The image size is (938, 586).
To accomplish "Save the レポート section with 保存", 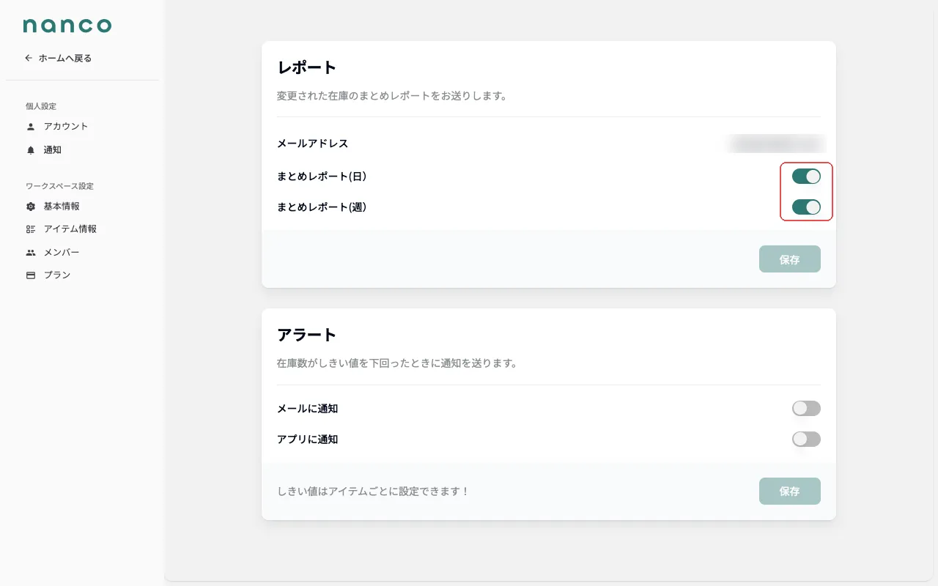I will tap(790, 259).
